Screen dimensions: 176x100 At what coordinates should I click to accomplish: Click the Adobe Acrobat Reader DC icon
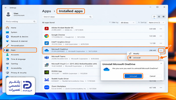(47, 29)
